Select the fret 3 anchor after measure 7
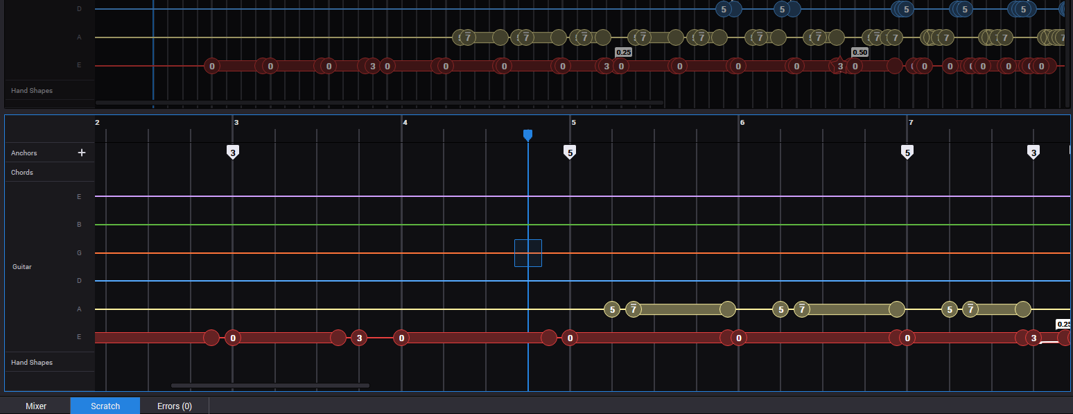 pos(1033,152)
